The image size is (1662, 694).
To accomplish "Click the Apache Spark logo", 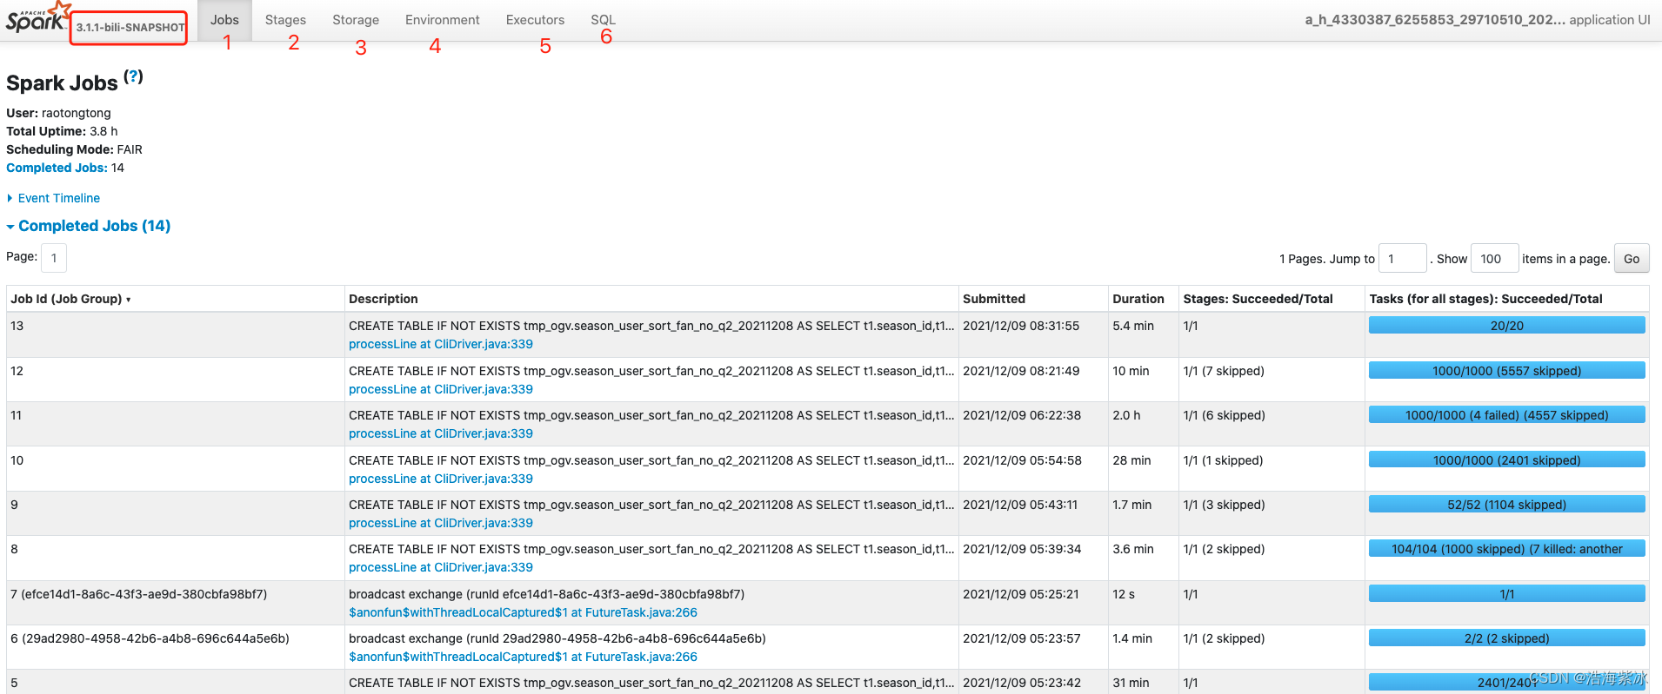I will pos(37,17).
